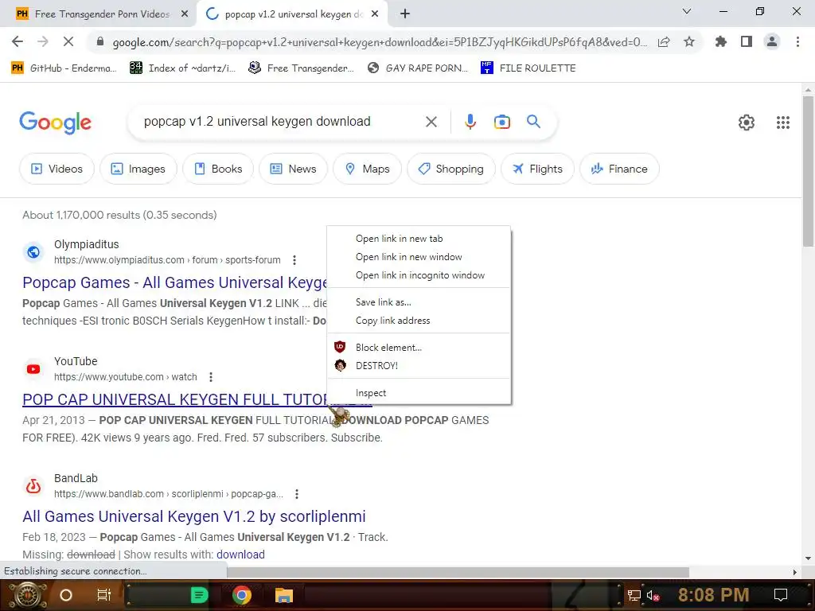Image resolution: width=815 pixels, height=611 pixels.
Task: Open the Google apps grid
Action: pyautogui.click(x=783, y=122)
